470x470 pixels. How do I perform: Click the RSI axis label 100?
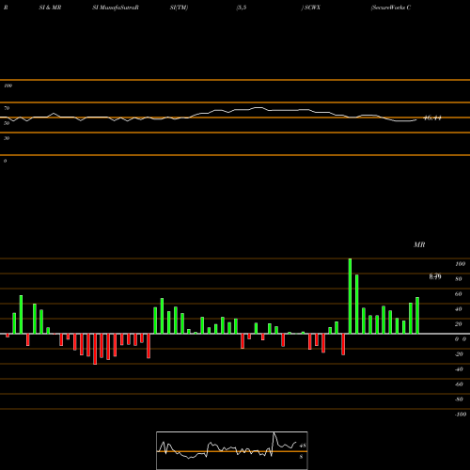[x=8, y=86]
